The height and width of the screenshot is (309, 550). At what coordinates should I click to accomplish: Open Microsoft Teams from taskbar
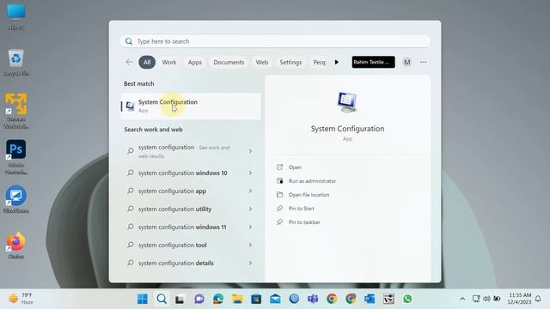click(313, 299)
